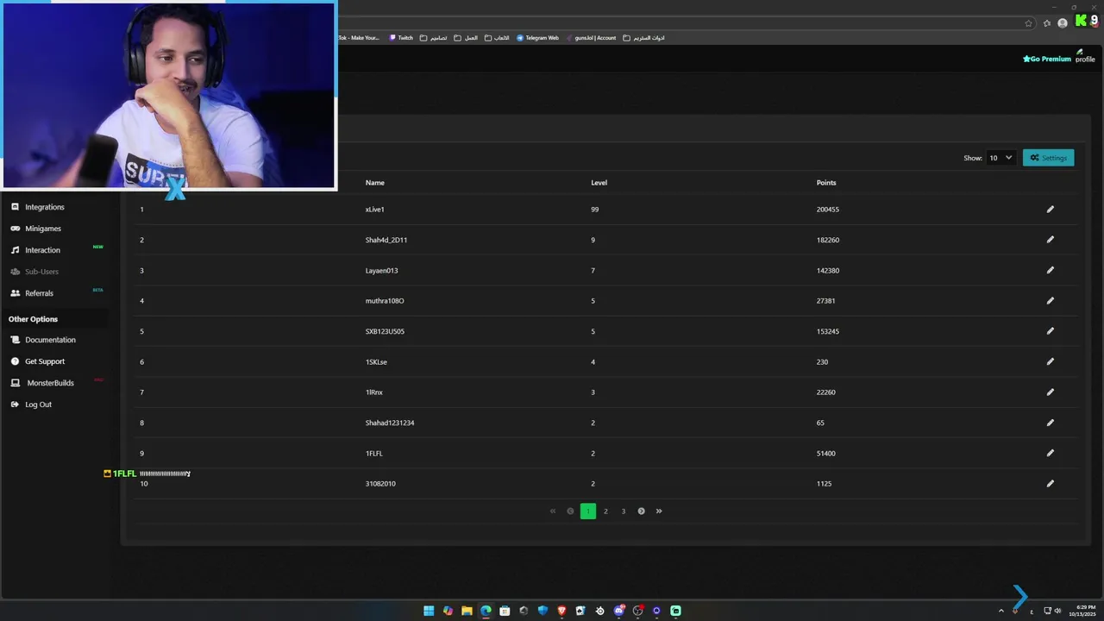Open the volume control in the system tray

pos(1058,611)
